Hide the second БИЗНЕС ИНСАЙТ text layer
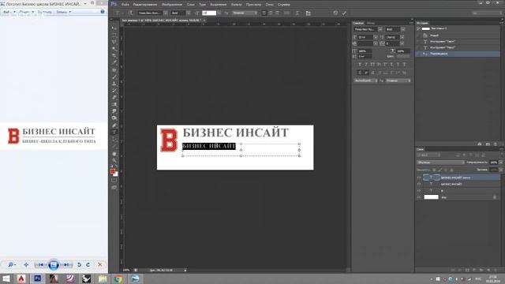Screen dimensions: 505x284 419,184
